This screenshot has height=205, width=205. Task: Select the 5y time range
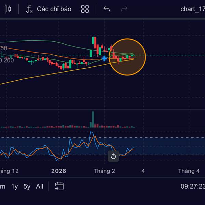tap(27, 187)
